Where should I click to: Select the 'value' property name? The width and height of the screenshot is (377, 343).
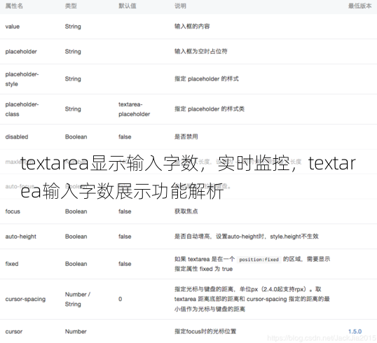pos(13,27)
